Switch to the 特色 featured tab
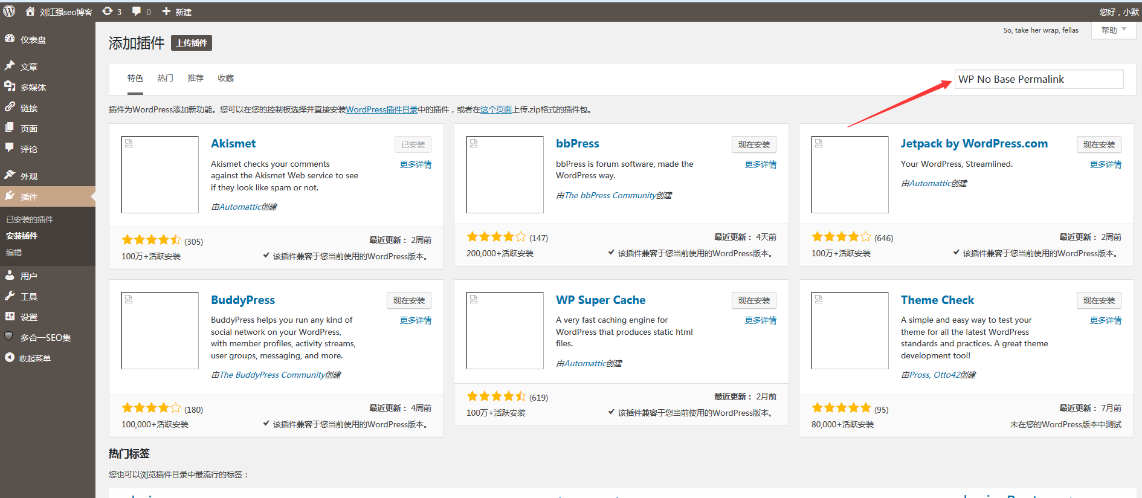Screen dimensions: 1142x498 click(135, 79)
